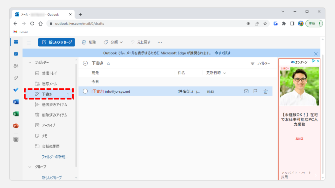Change sort order via 更新日時 column
The image size is (335, 188).
point(216,73)
